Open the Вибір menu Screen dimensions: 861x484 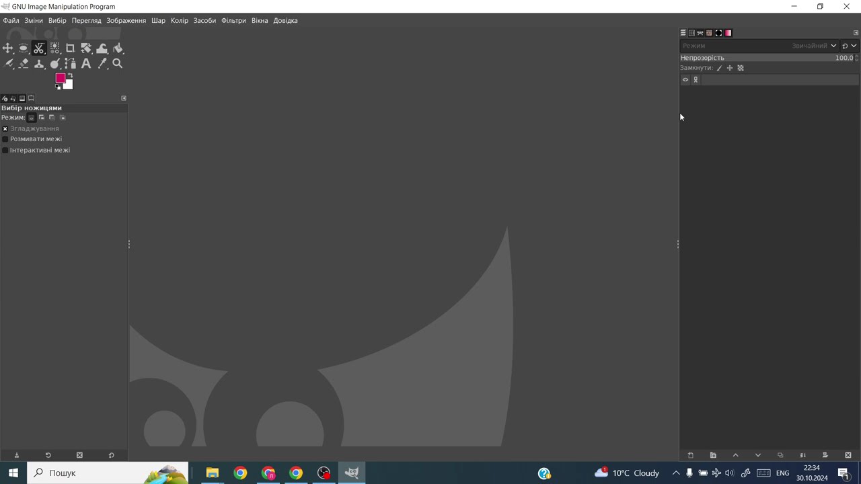(x=57, y=20)
